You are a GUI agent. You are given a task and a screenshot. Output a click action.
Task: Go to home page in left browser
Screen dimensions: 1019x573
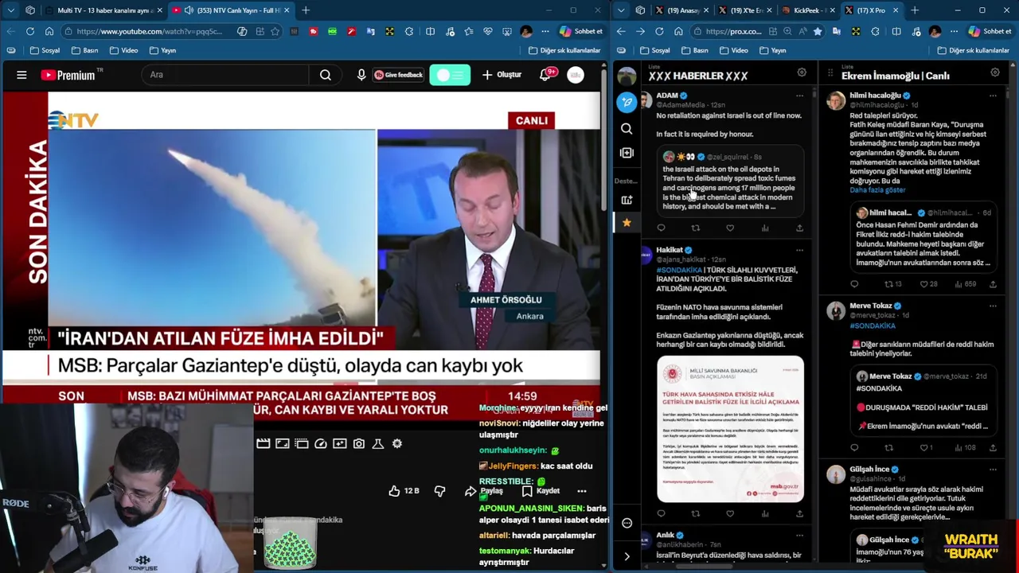pos(49,31)
